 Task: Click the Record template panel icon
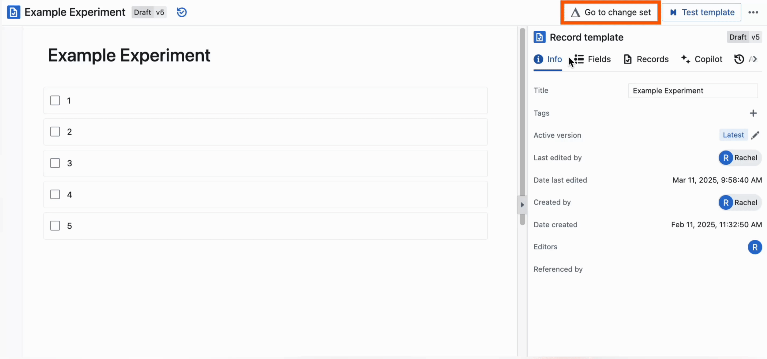pos(540,37)
